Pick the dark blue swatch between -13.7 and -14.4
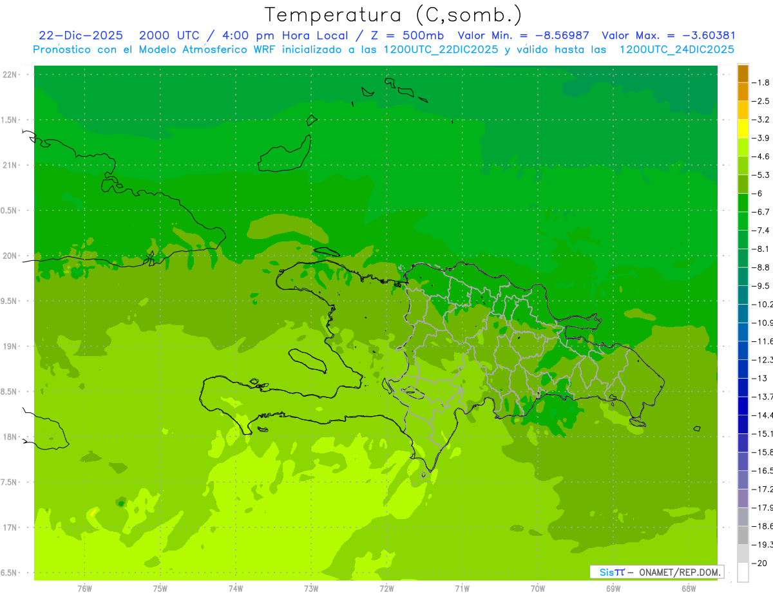 [743, 406]
